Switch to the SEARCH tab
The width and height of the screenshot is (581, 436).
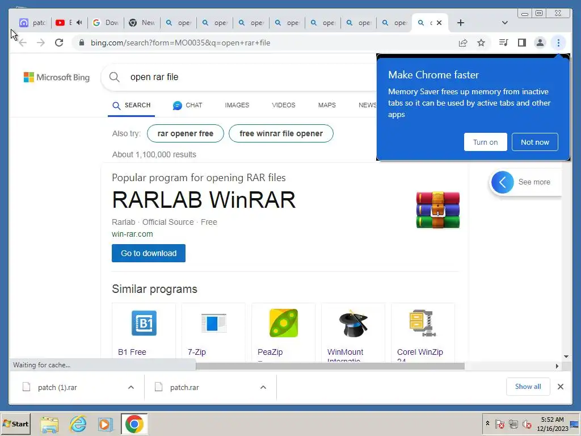point(132,105)
